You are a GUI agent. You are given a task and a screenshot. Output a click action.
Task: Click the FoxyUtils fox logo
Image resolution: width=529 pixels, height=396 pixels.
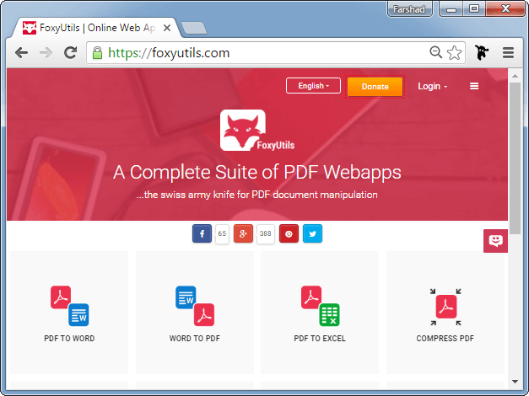[256, 131]
